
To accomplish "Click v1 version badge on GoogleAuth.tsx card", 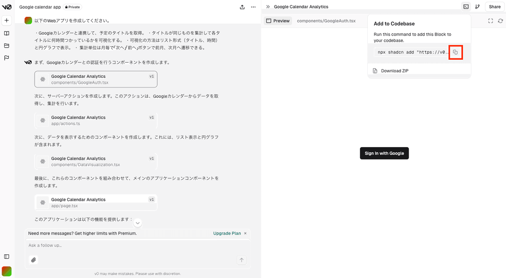I will (152, 77).
